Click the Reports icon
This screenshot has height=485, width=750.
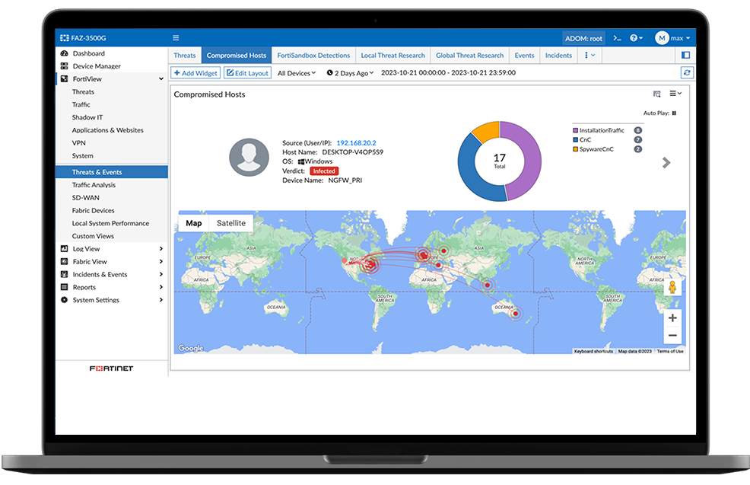coord(64,287)
